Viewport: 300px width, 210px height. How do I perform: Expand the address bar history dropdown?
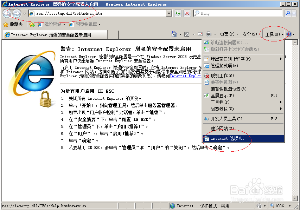click(x=169, y=13)
